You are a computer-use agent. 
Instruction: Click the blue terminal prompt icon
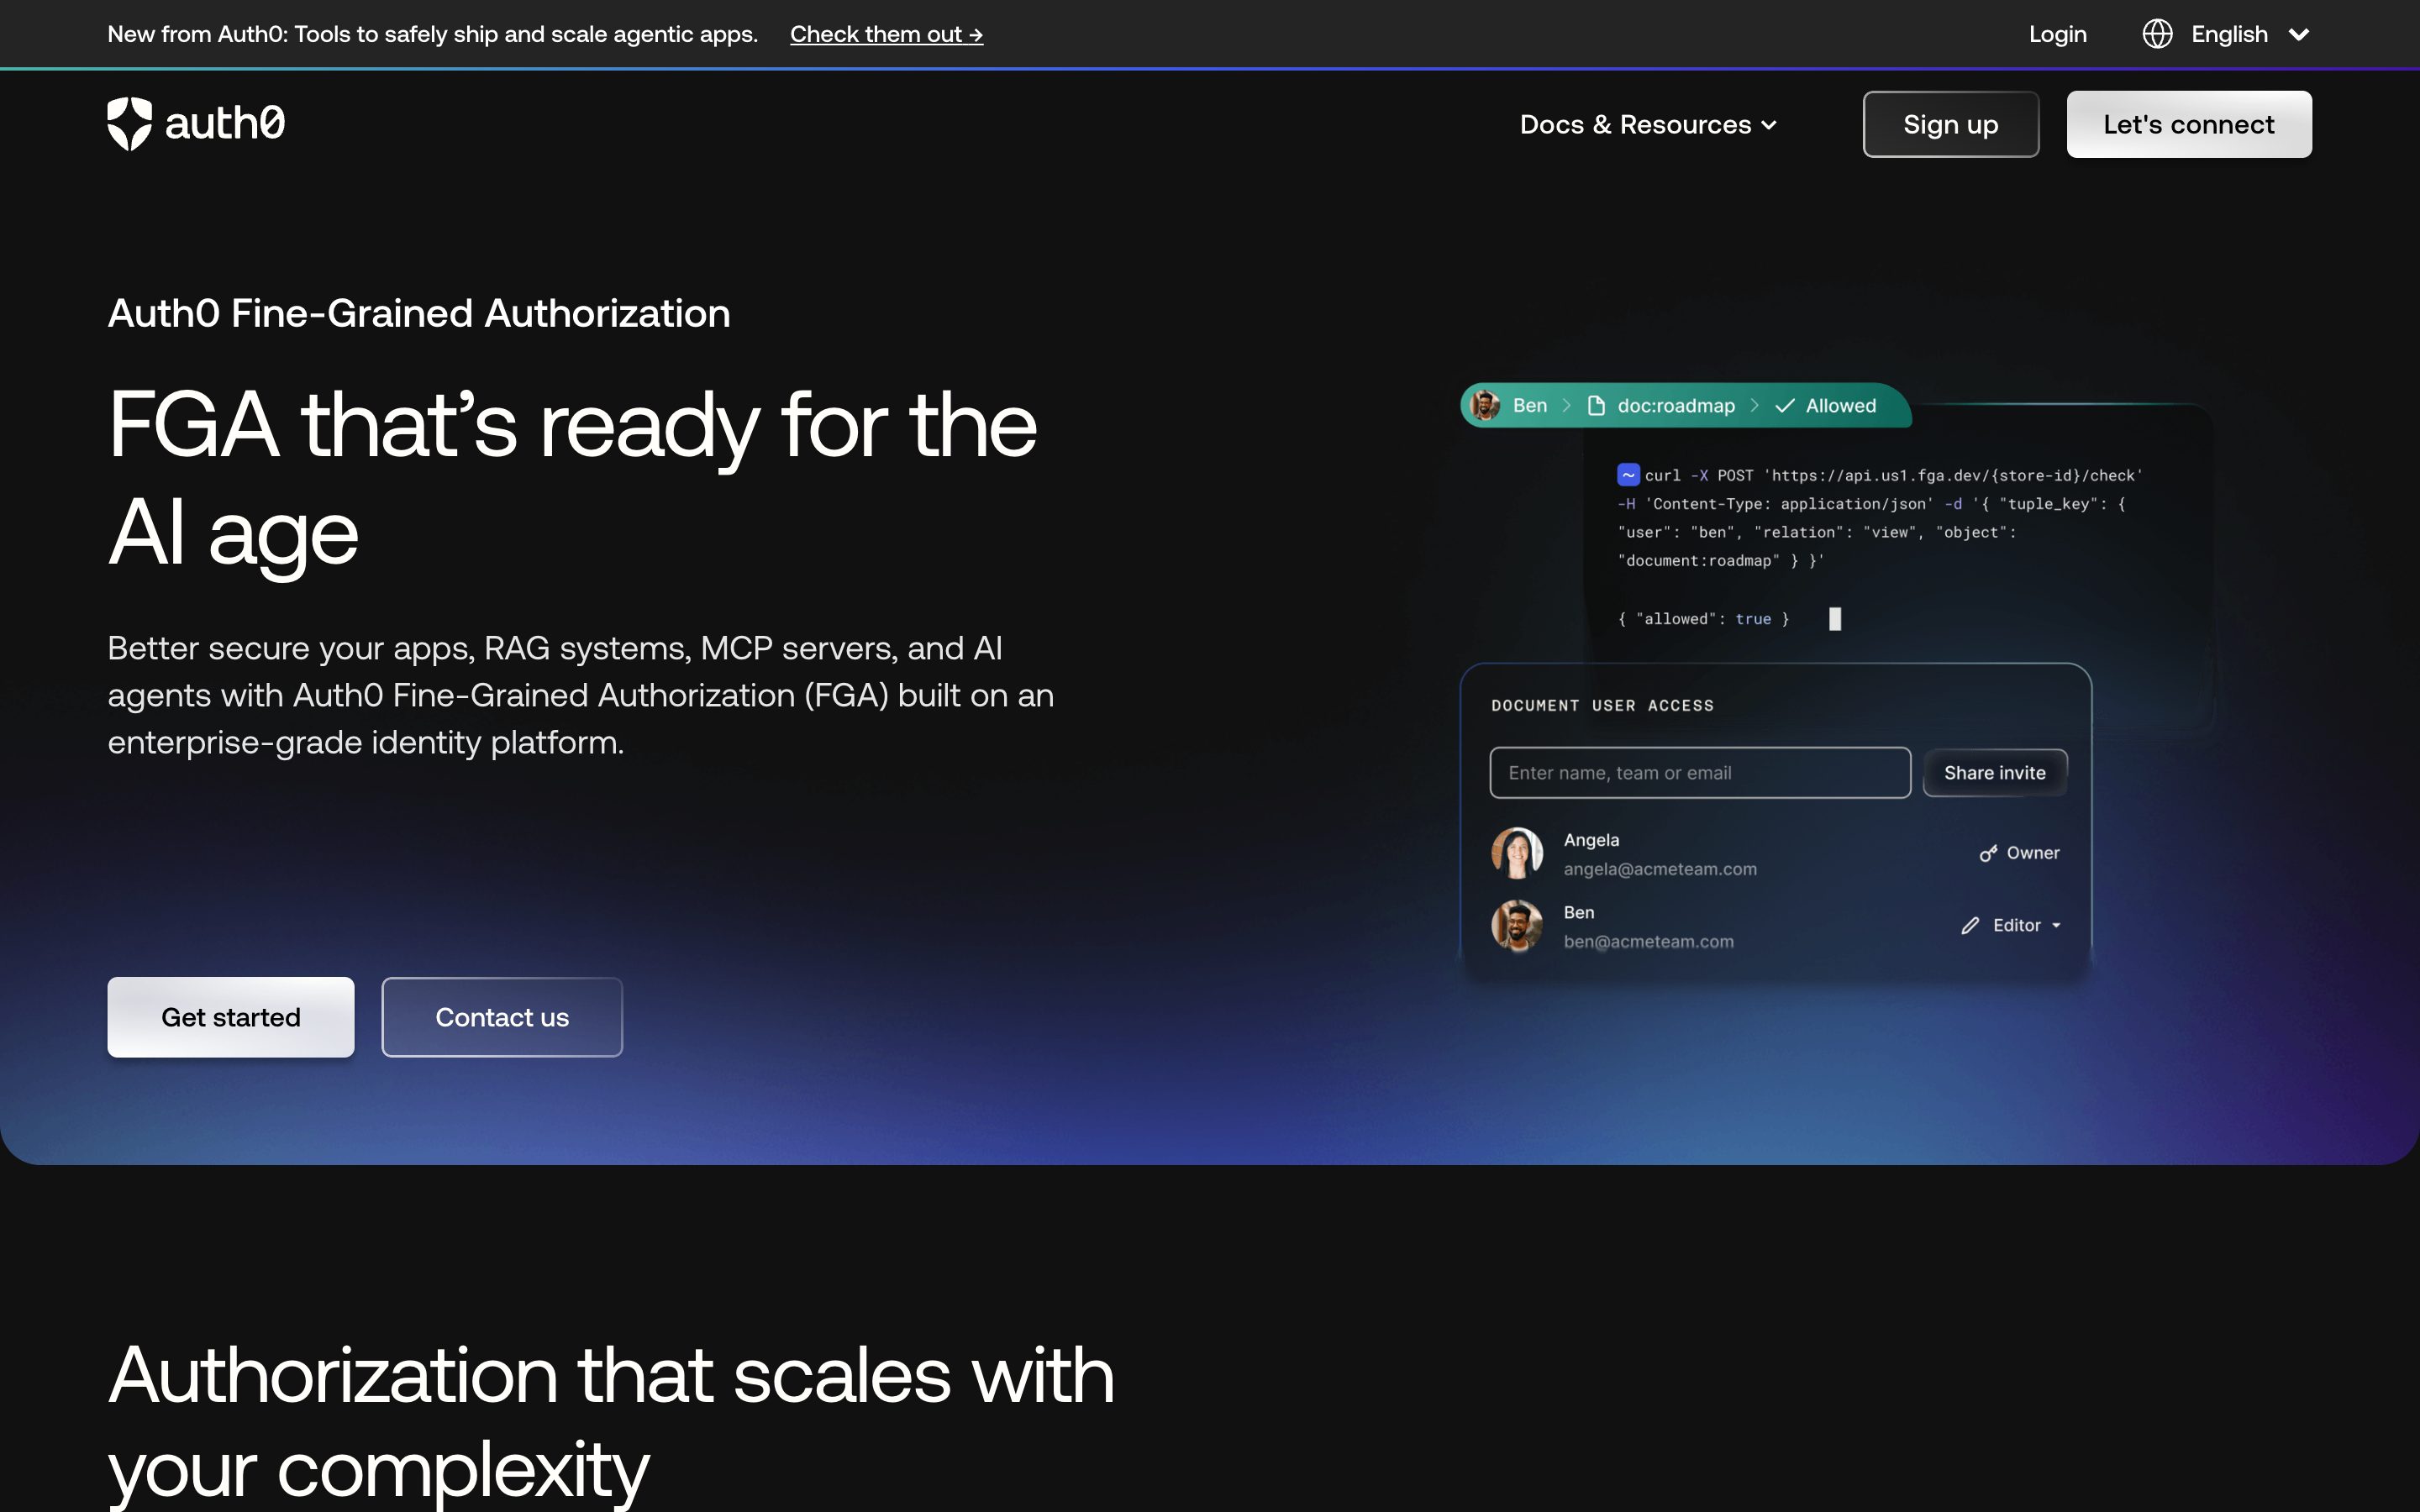coord(1628,475)
